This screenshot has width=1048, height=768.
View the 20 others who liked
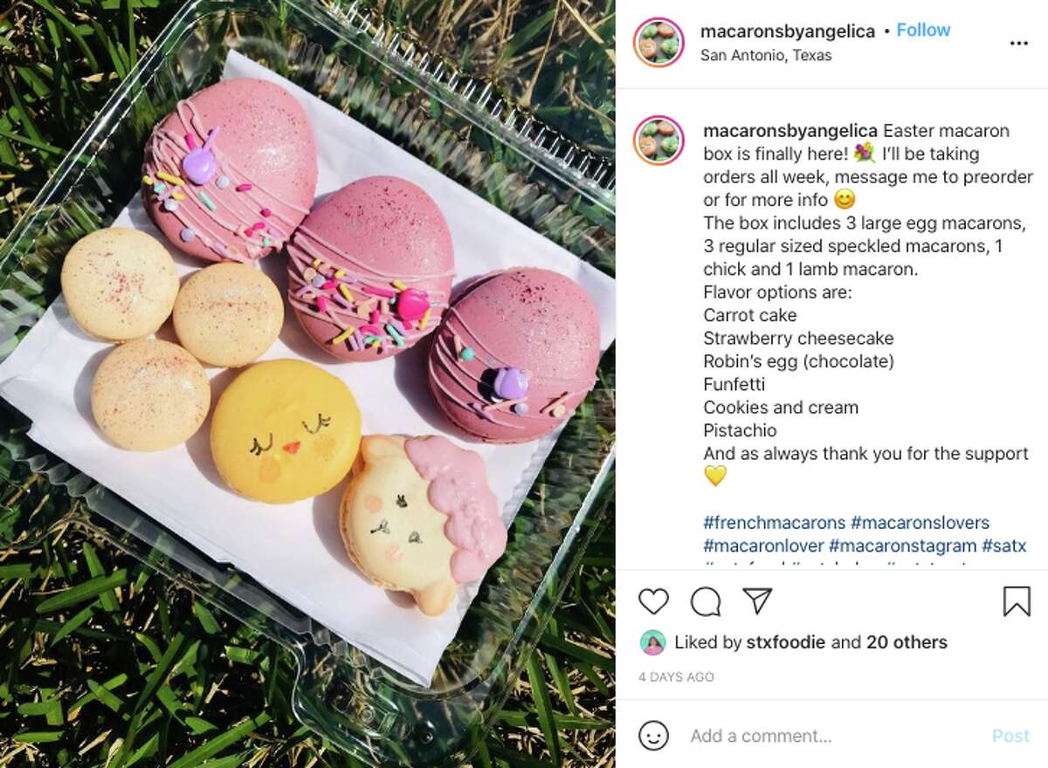click(x=907, y=642)
